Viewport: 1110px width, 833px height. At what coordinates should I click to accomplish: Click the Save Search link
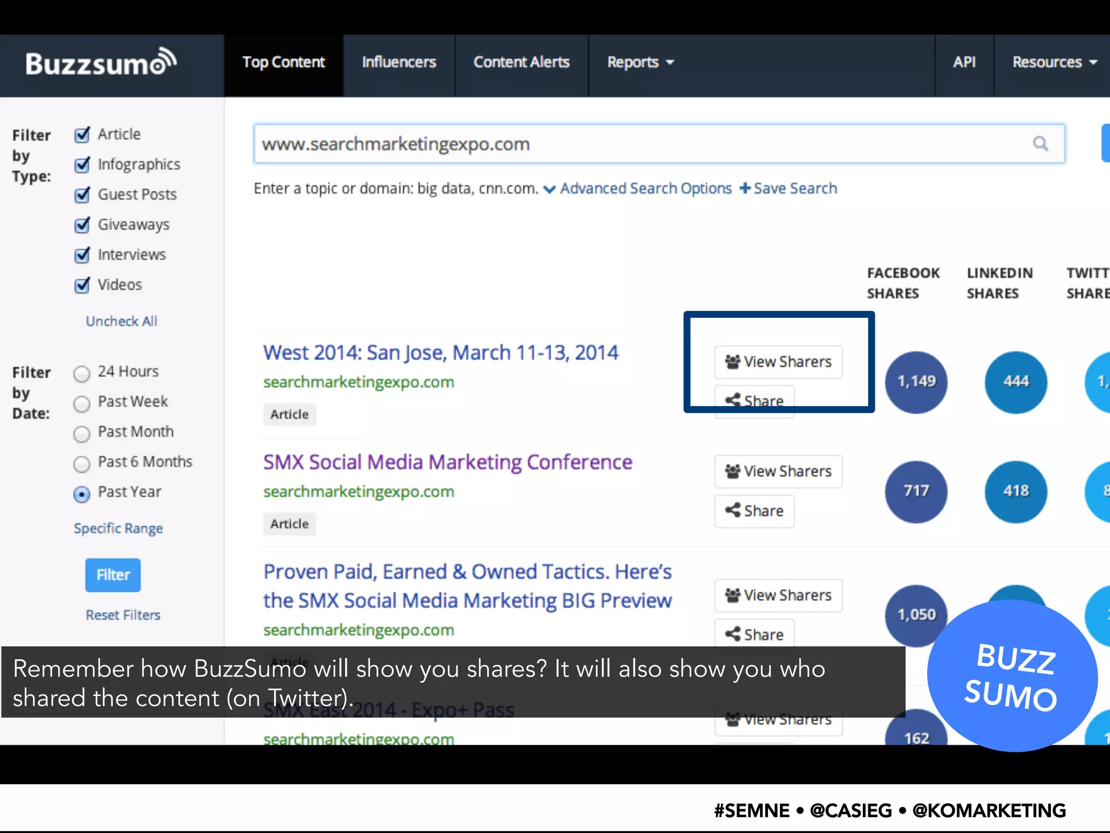coord(789,188)
